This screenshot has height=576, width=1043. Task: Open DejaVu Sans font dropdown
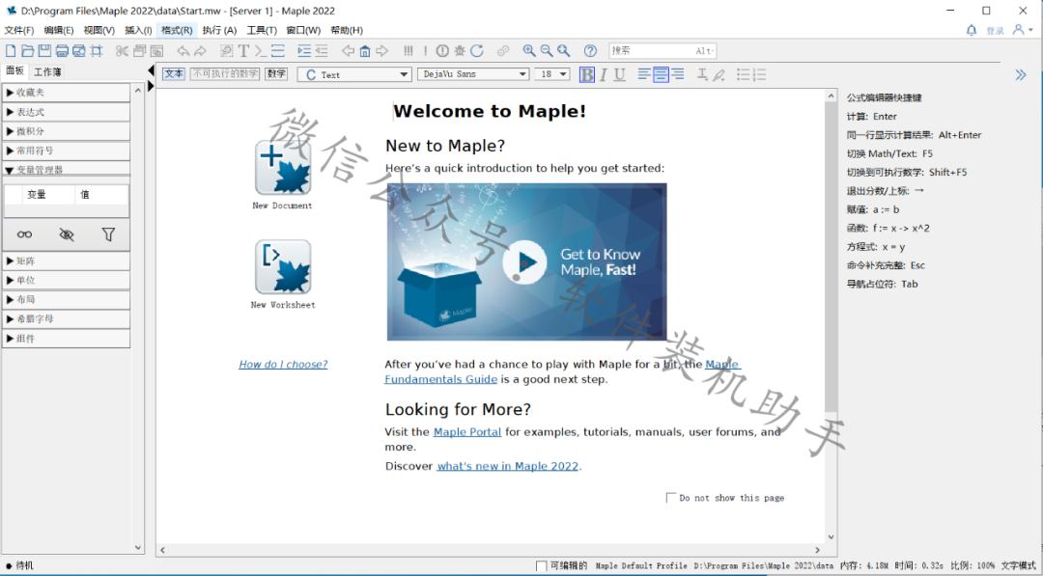click(473, 74)
